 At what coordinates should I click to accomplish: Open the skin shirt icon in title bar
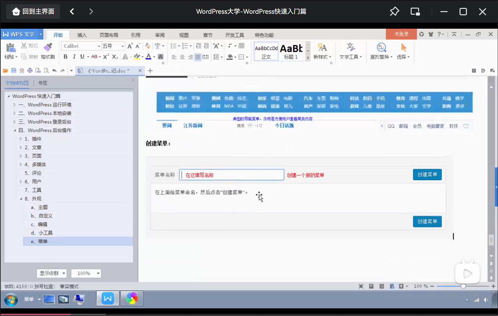431,34
